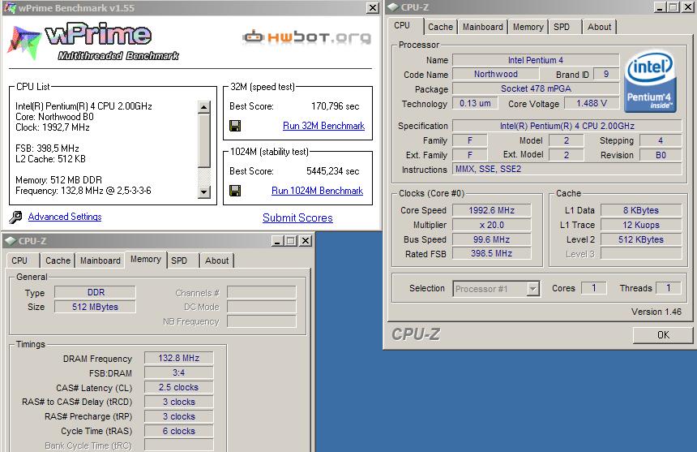Open Advanced Settings link
This screenshot has height=452, width=697.
pos(65,217)
